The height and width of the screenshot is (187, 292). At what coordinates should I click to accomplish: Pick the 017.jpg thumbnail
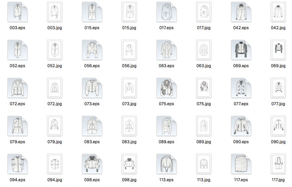coord(204,12)
